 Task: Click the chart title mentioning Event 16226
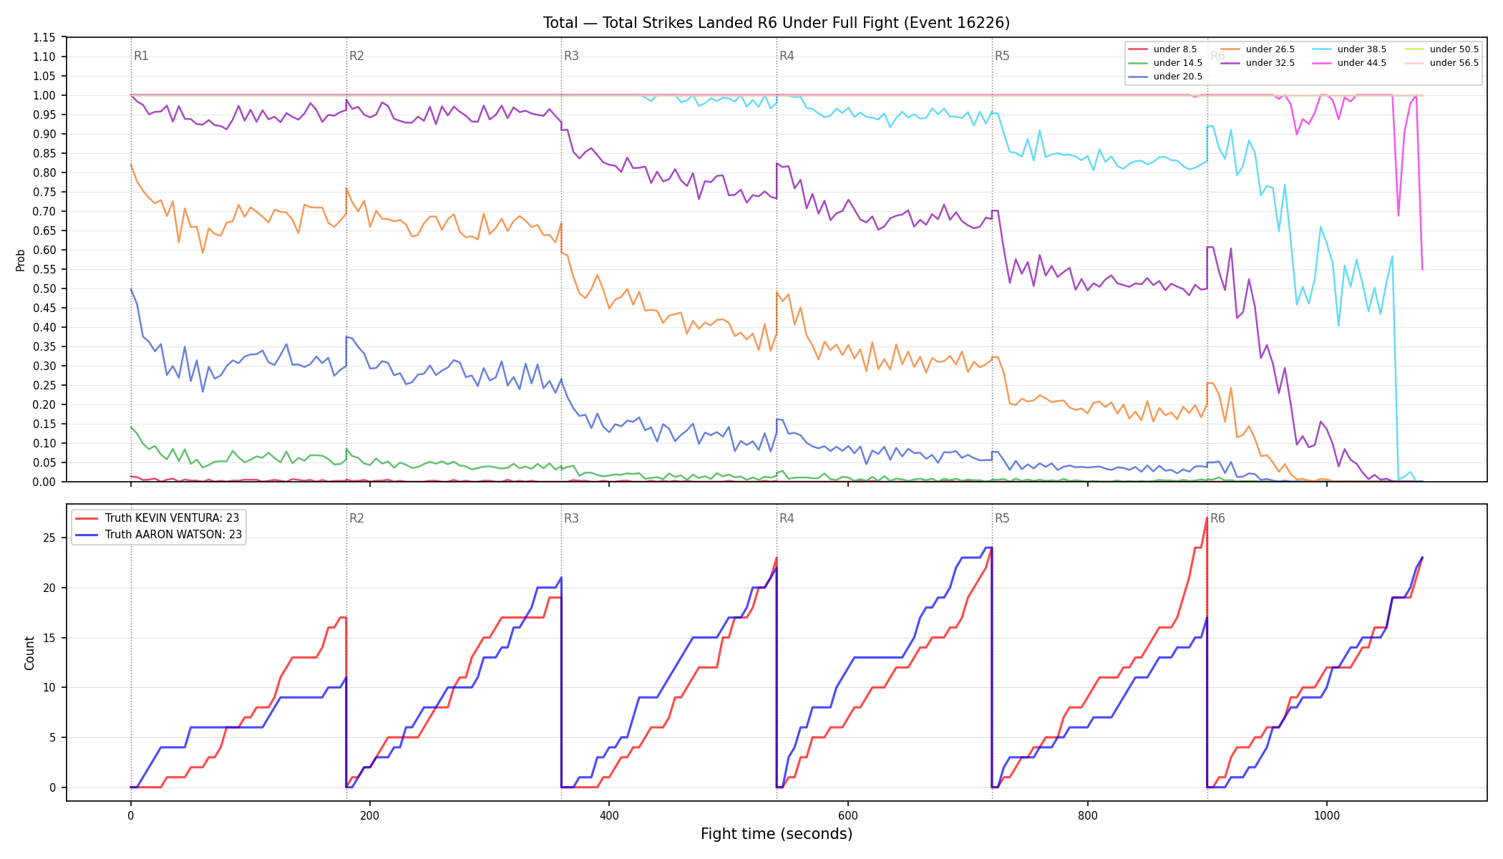point(777,23)
